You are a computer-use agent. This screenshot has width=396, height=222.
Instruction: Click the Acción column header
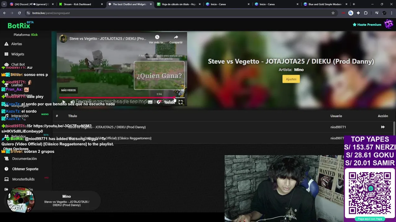point(383,116)
